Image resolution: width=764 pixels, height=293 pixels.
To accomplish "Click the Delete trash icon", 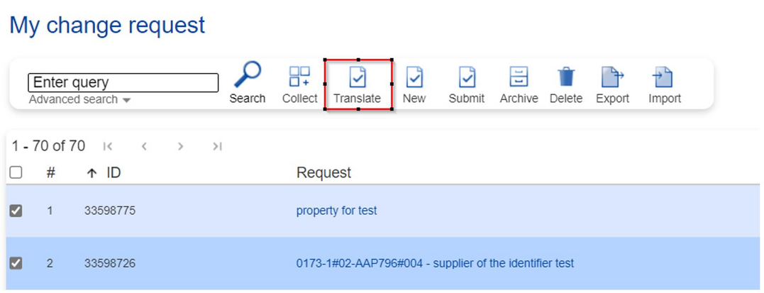I will (566, 77).
